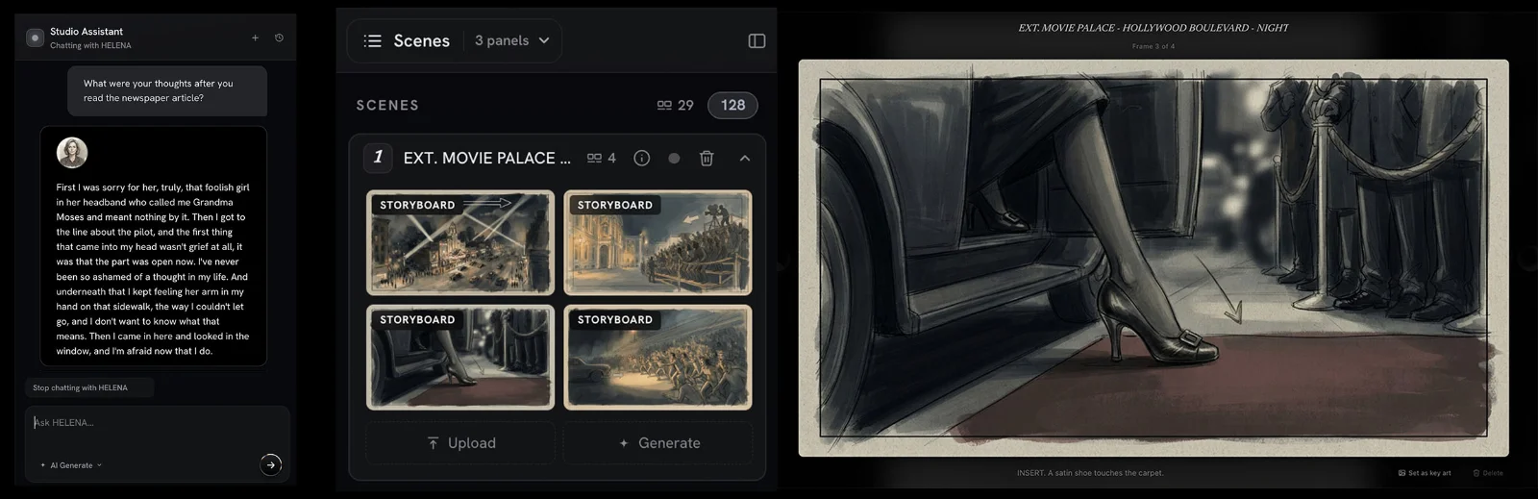The height and width of the screenshot is (499, 1538).
Task: Click HELENA's avatar portrait
Action: 72,152
